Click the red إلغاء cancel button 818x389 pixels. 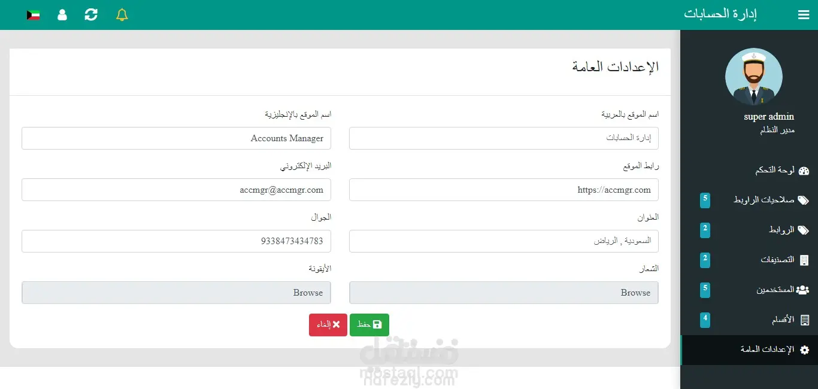click(x=328, y=325)
